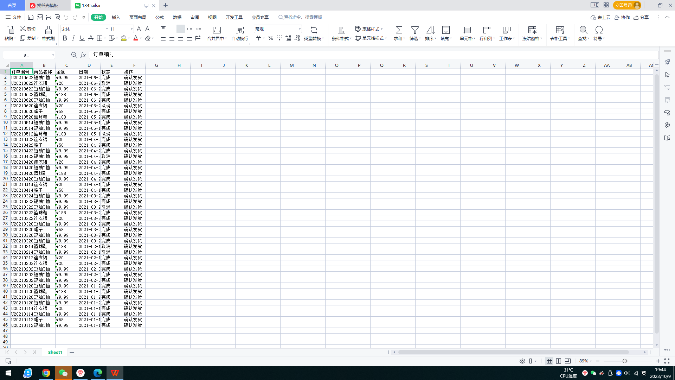The height and width of the screenshot is (380, 675).
Task: Click the Format Painter icon
Action: tap(48, 30)
